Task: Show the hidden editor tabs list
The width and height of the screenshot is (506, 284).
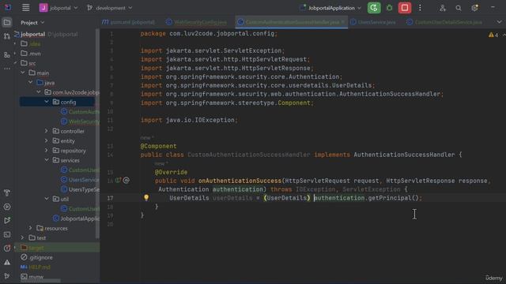Action: click(x=499, y=22)
